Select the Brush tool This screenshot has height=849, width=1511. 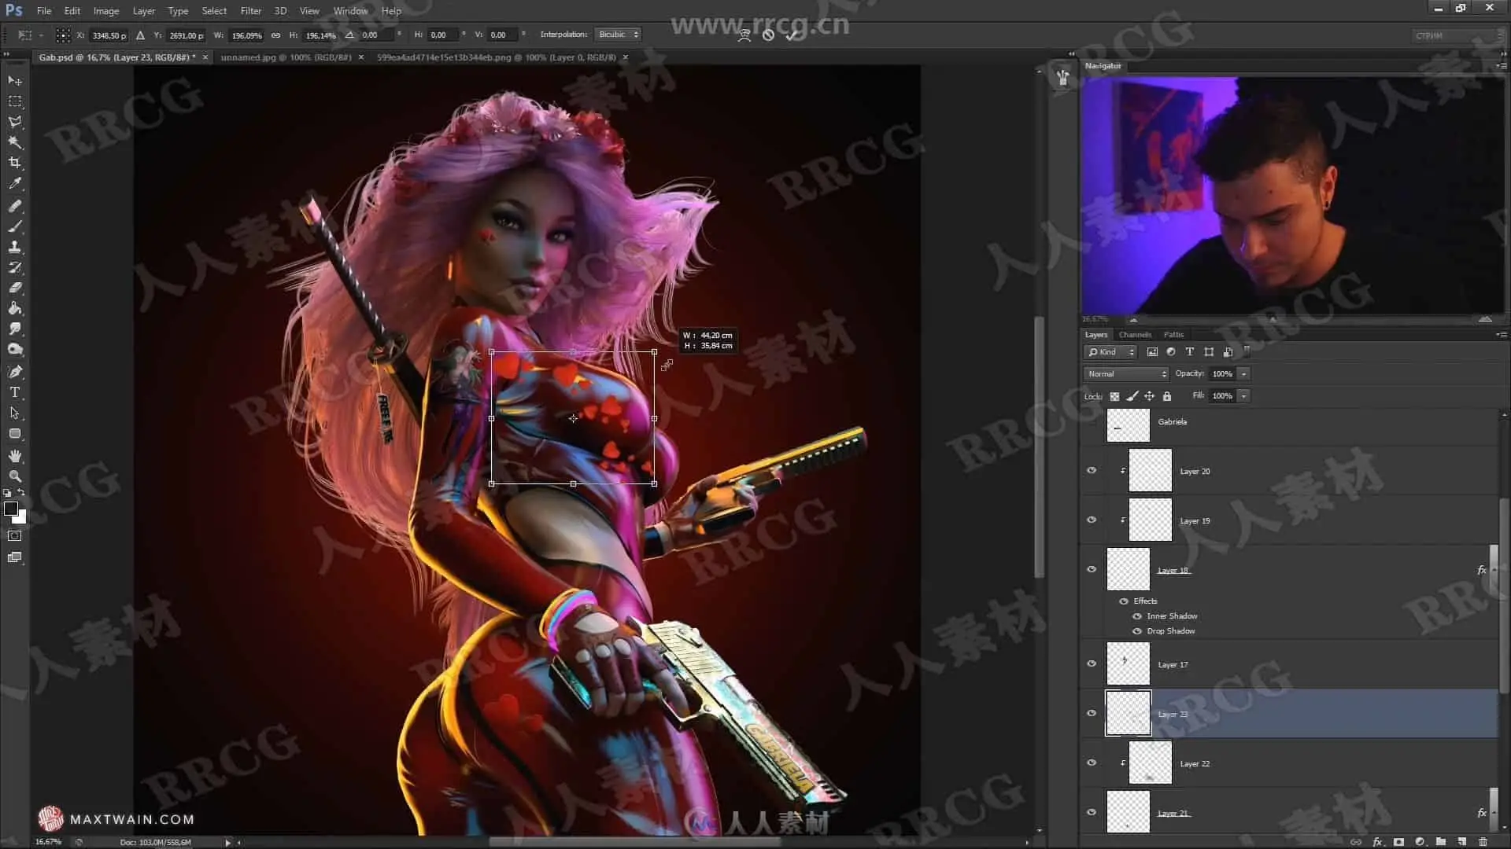(15, 226)
